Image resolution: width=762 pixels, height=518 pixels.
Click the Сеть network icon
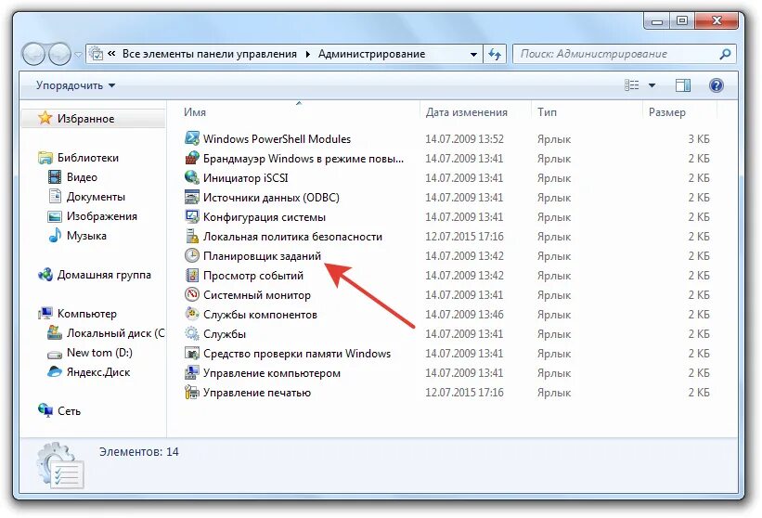45,410
